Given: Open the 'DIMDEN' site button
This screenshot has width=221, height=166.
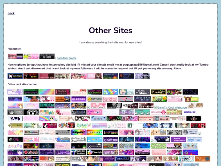Looking at the screenshot, I should (47, 106).
